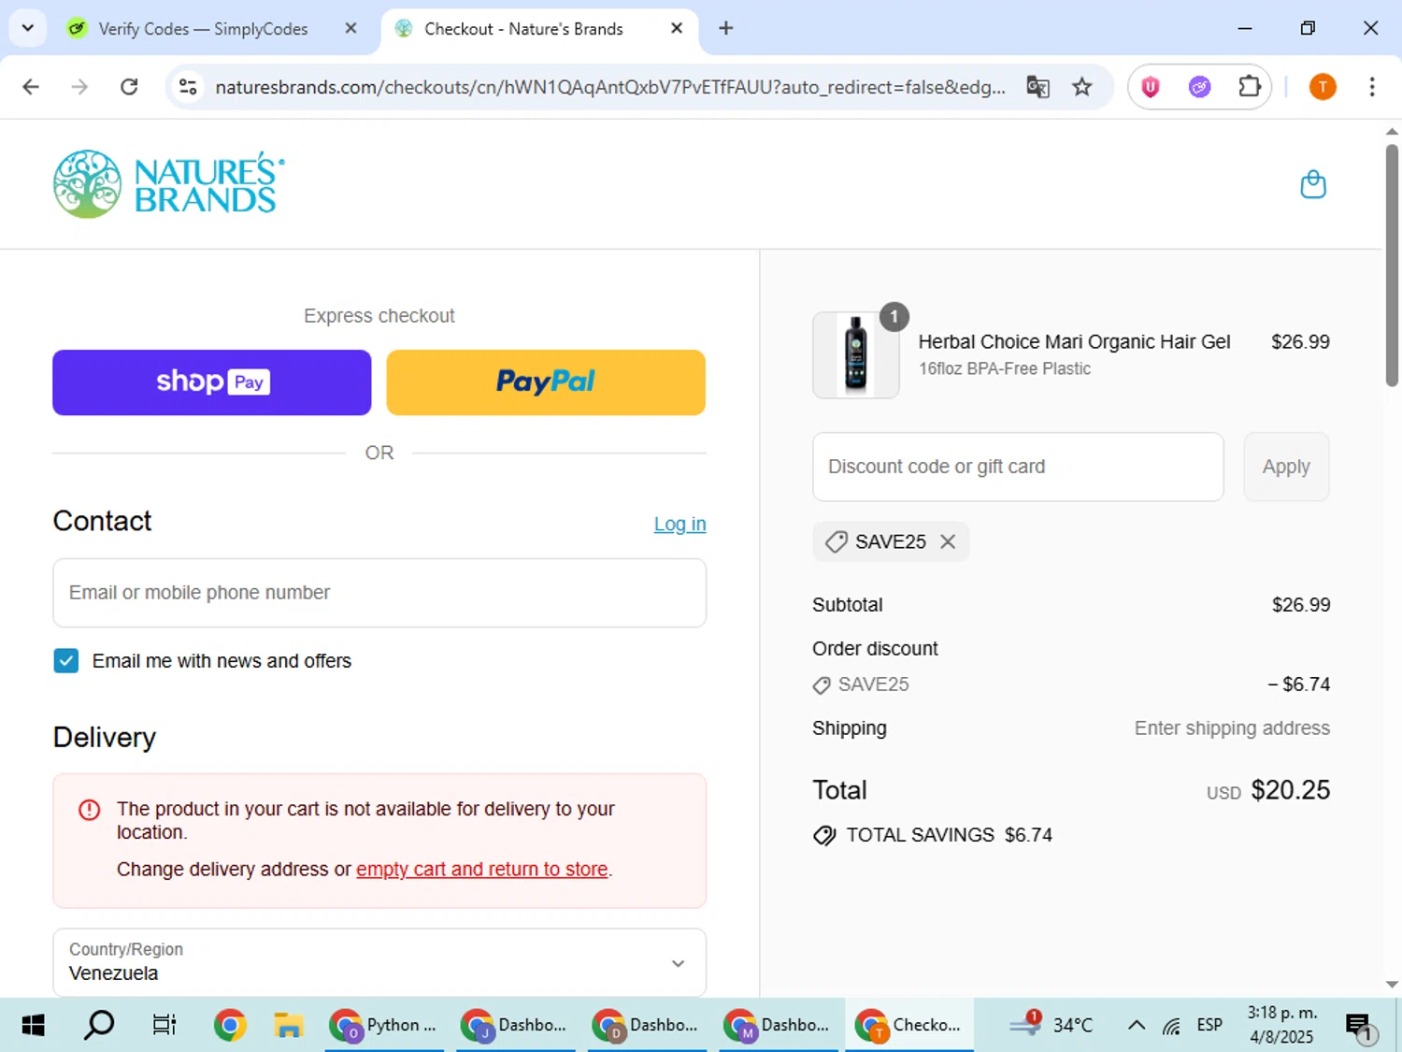1402x1052 pixels.
Task: Open the red shield extension
Action: 1151,87
